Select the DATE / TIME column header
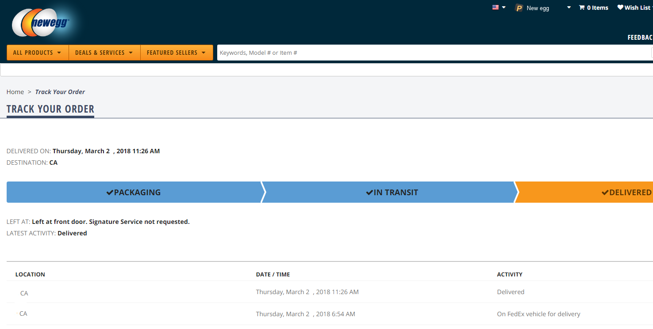The height and width of the screenshot is (329, 653). (x=273, y=274)
